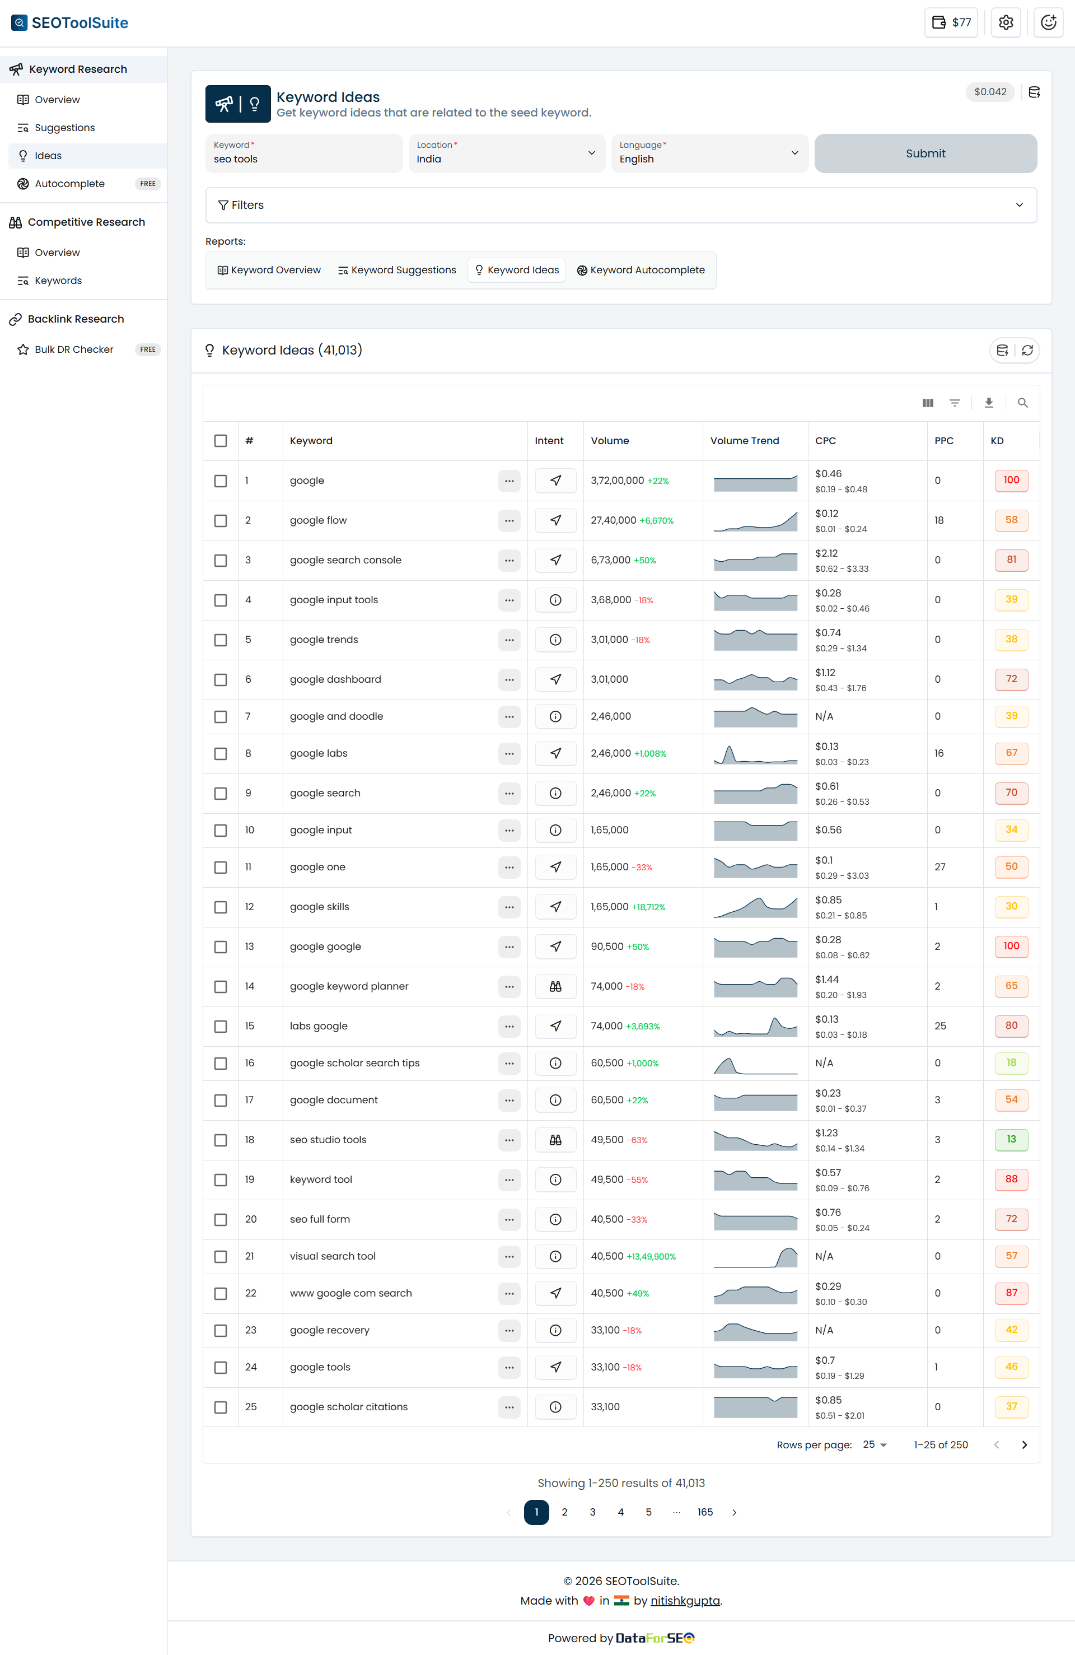Open the DataForSEO logo link
This screenshot has width=1075, height=1655.
point(655,1638)
